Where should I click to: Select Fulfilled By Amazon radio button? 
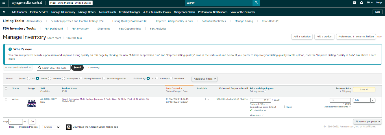tap(157, 78)
